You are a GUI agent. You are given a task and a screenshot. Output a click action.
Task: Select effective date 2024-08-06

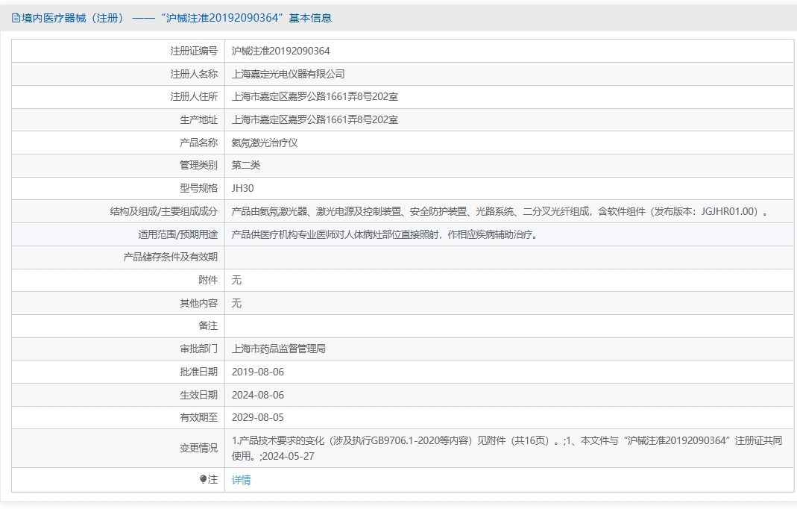click(258, 395)
